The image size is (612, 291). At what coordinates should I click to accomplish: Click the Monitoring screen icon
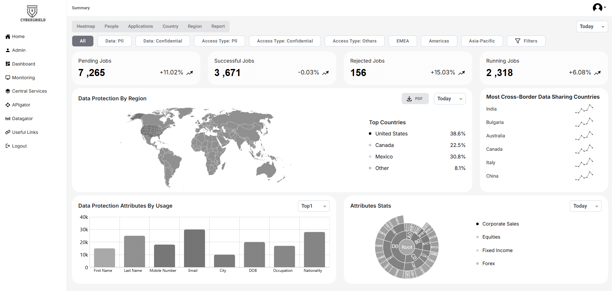point(8,78)
